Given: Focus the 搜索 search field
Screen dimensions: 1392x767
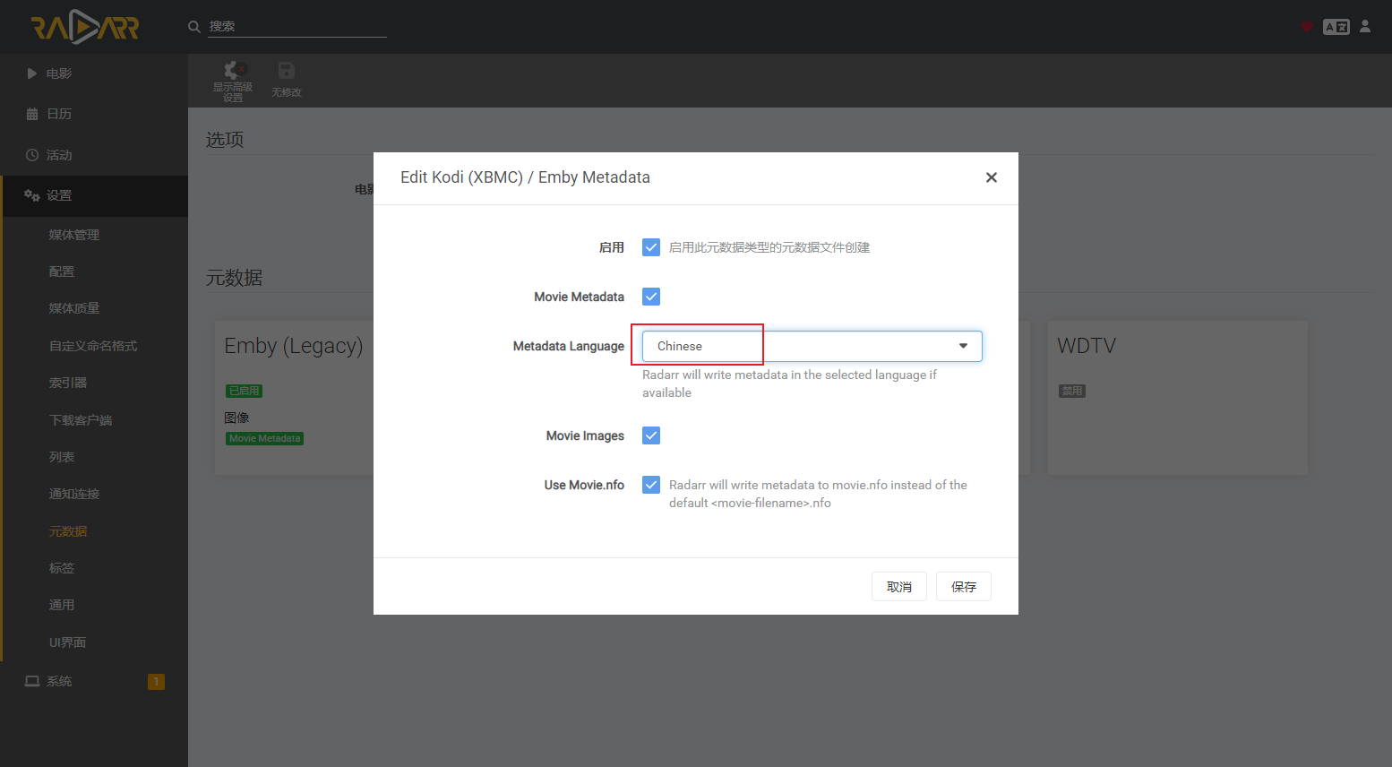Looking at the screenshot, I should (296, 27).
